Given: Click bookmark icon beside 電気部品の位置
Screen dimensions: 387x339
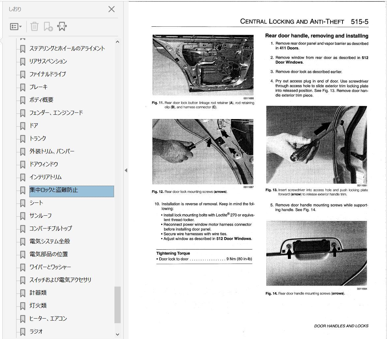Looking at the screenshot, I should 22,255.
